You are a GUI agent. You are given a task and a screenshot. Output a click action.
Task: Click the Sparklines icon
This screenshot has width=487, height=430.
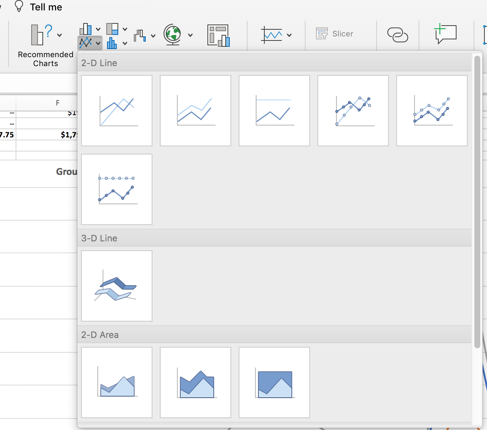(x=272, y=35)
